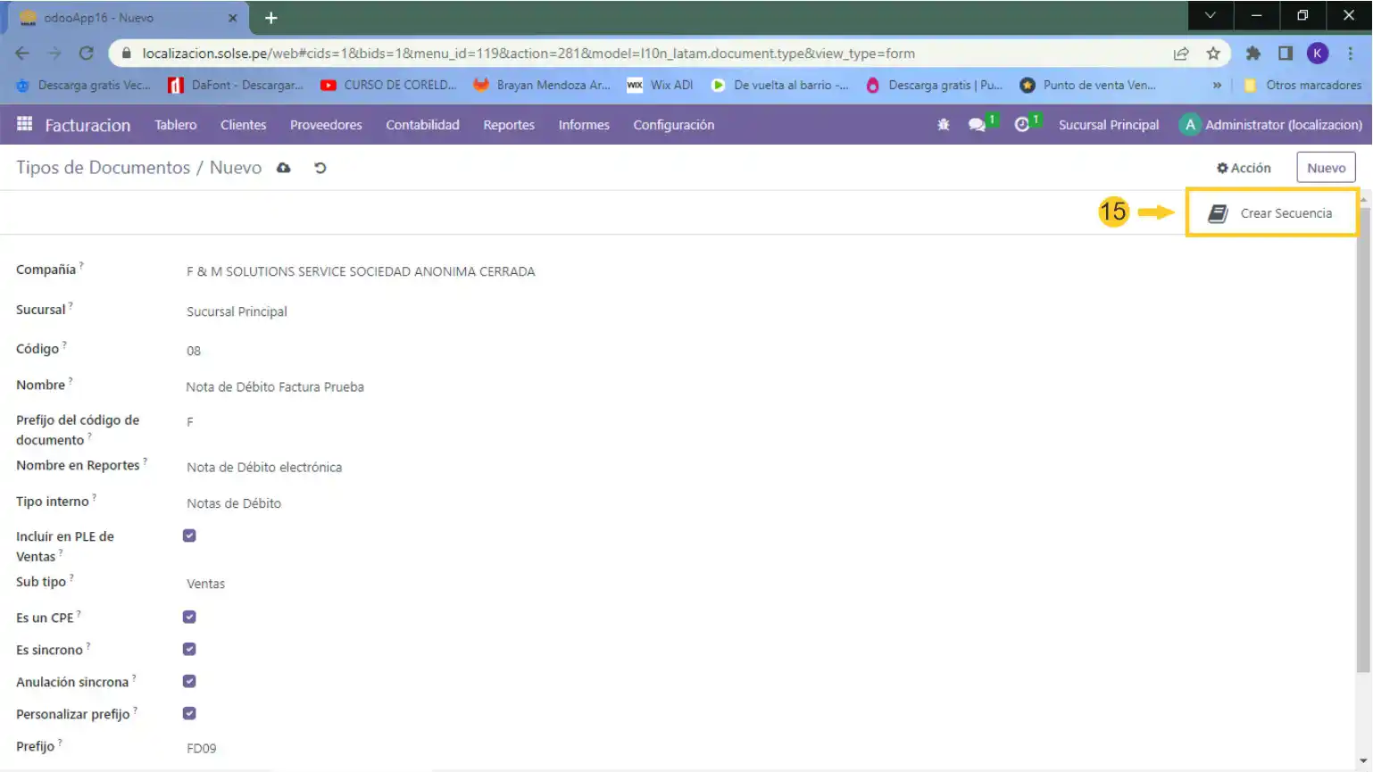Open the Acción dropdown
The image size is (1373, 772).
[1244, 168]
